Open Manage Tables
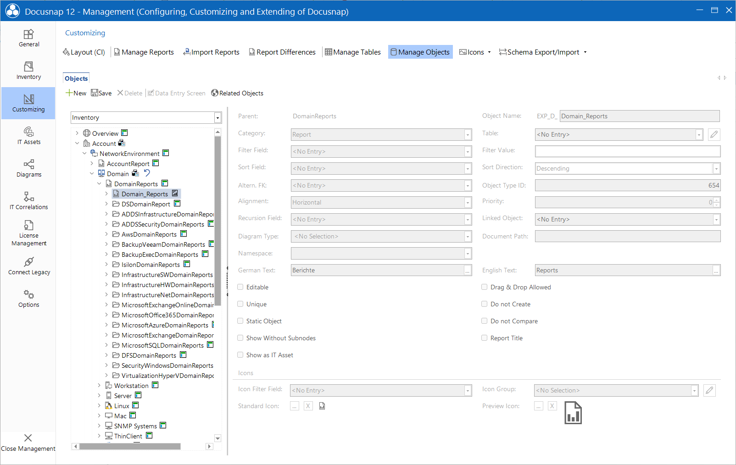 pos(353,52)
